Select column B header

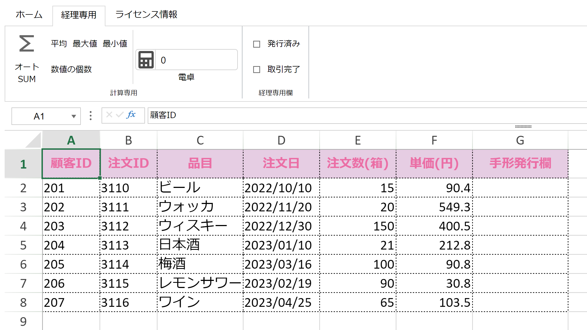(x=129, y=140)
